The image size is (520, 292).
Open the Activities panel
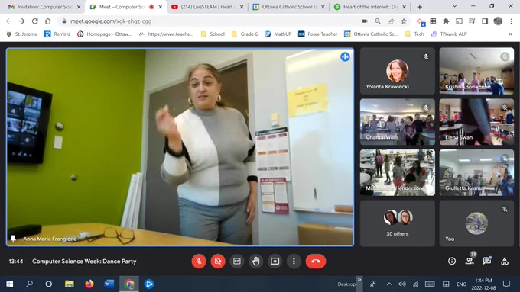505,262
